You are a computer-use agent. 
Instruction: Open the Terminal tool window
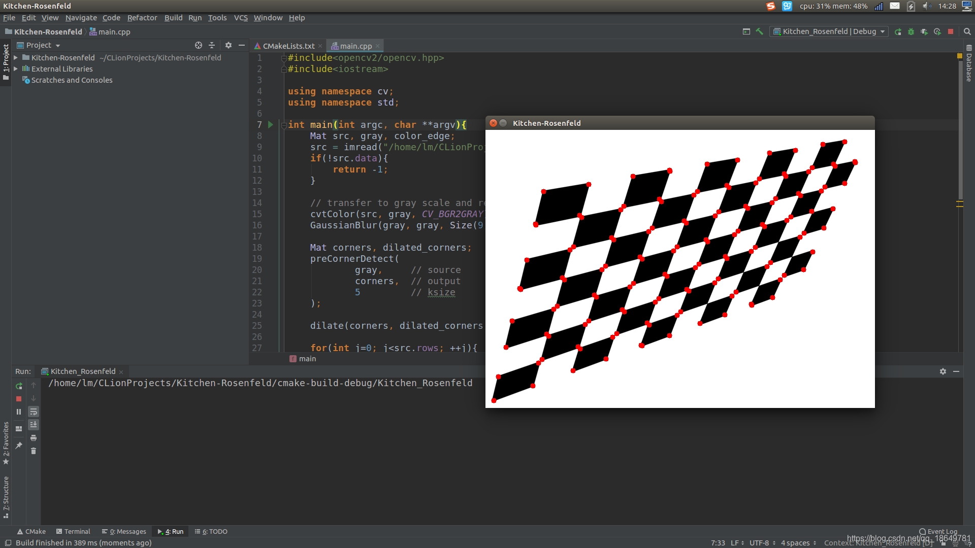coord(73,531)
